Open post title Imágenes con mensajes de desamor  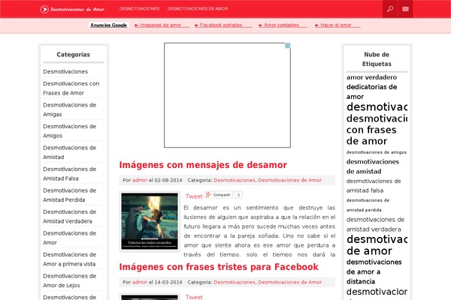[203, 165]
